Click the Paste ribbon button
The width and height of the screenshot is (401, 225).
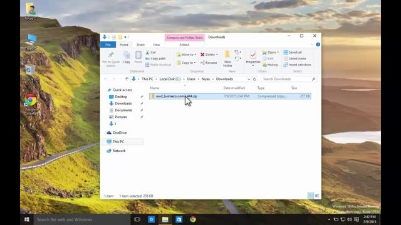[x=138, y=57]
